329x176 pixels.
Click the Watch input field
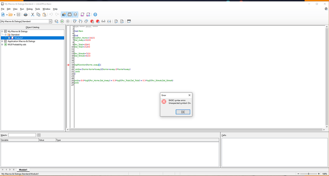(x=22, y=135)
